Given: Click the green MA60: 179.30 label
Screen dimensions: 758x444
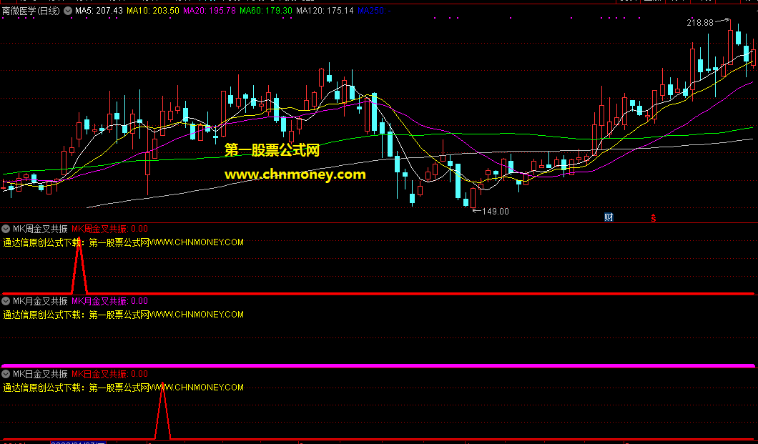Looking at the screenshot, I should 266,11.
